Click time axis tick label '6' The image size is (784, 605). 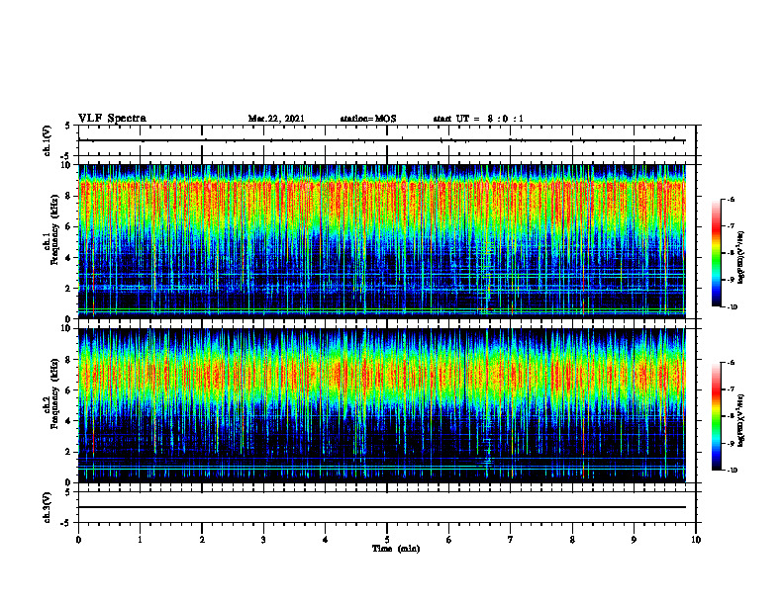(x=449, y=540)
